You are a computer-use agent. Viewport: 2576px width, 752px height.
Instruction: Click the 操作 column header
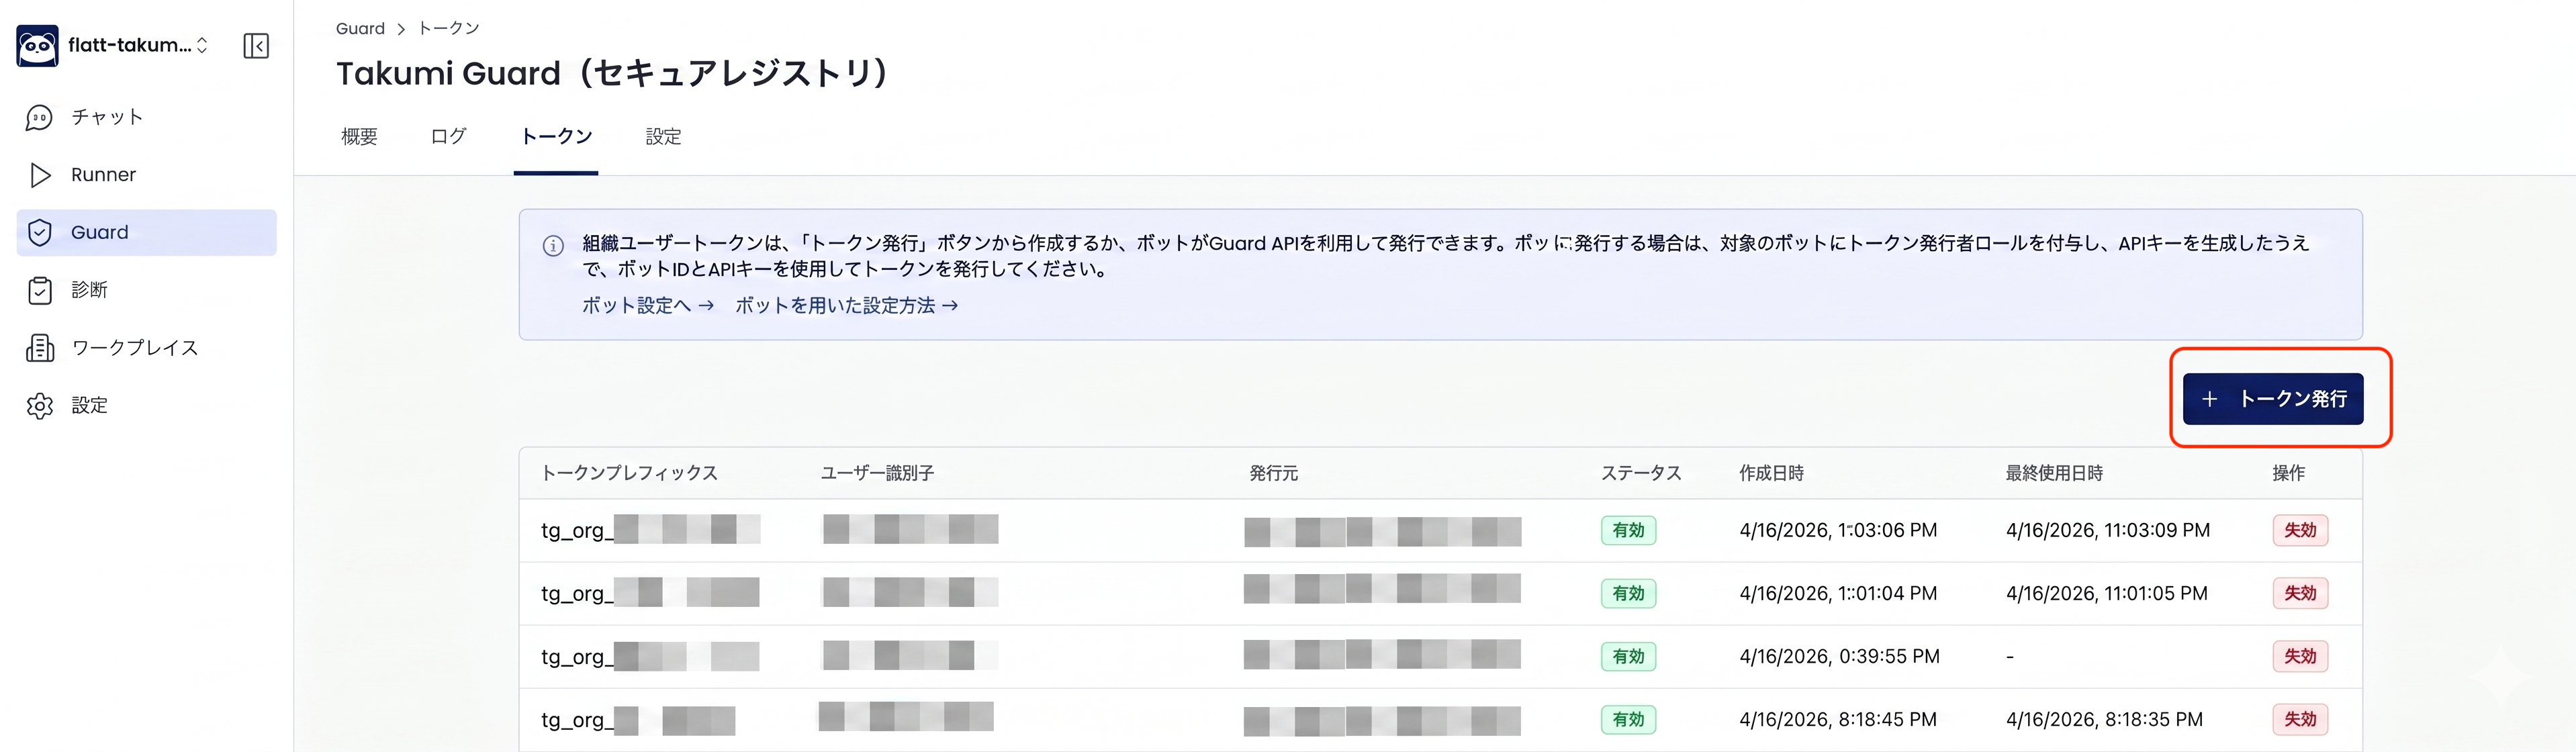tap(2288, 473)
